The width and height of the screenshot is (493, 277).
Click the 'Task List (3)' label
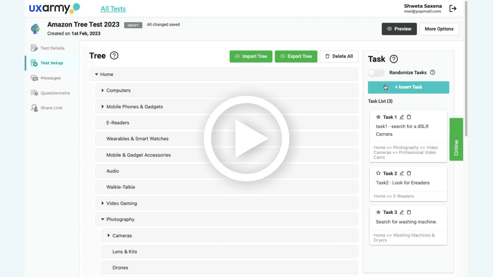(380, 101)
